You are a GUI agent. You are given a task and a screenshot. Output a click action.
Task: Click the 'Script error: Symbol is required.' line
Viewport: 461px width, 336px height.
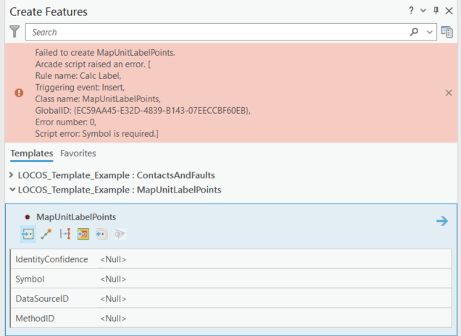[96, 134]
